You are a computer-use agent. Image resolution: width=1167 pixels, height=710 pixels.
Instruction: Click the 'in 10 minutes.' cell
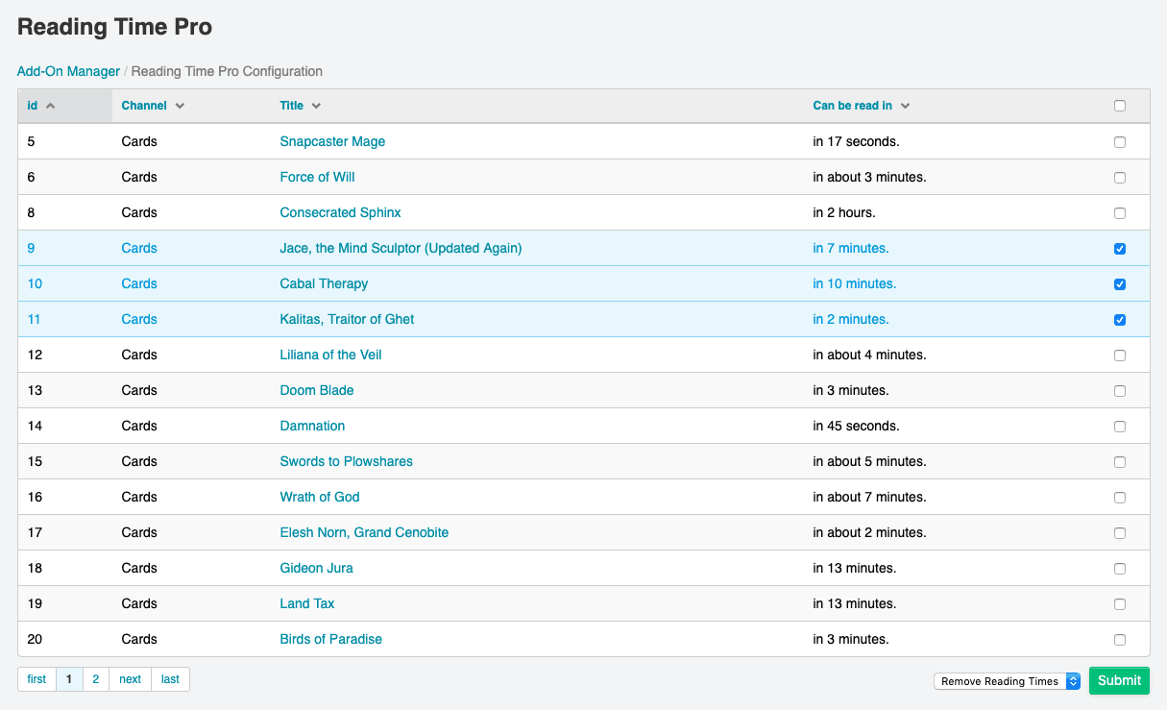point(854,283)
